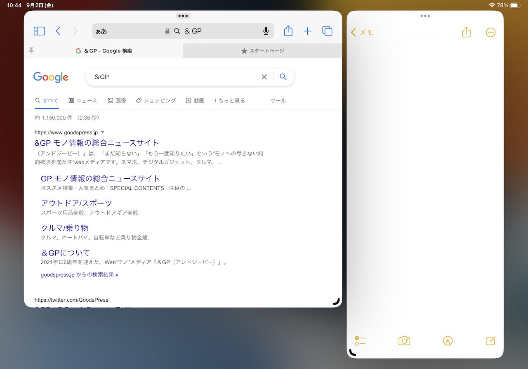Open Notes window multitasking dots
Image resolution: width=528 pixels, height=369 pixels.
point(425,16)
